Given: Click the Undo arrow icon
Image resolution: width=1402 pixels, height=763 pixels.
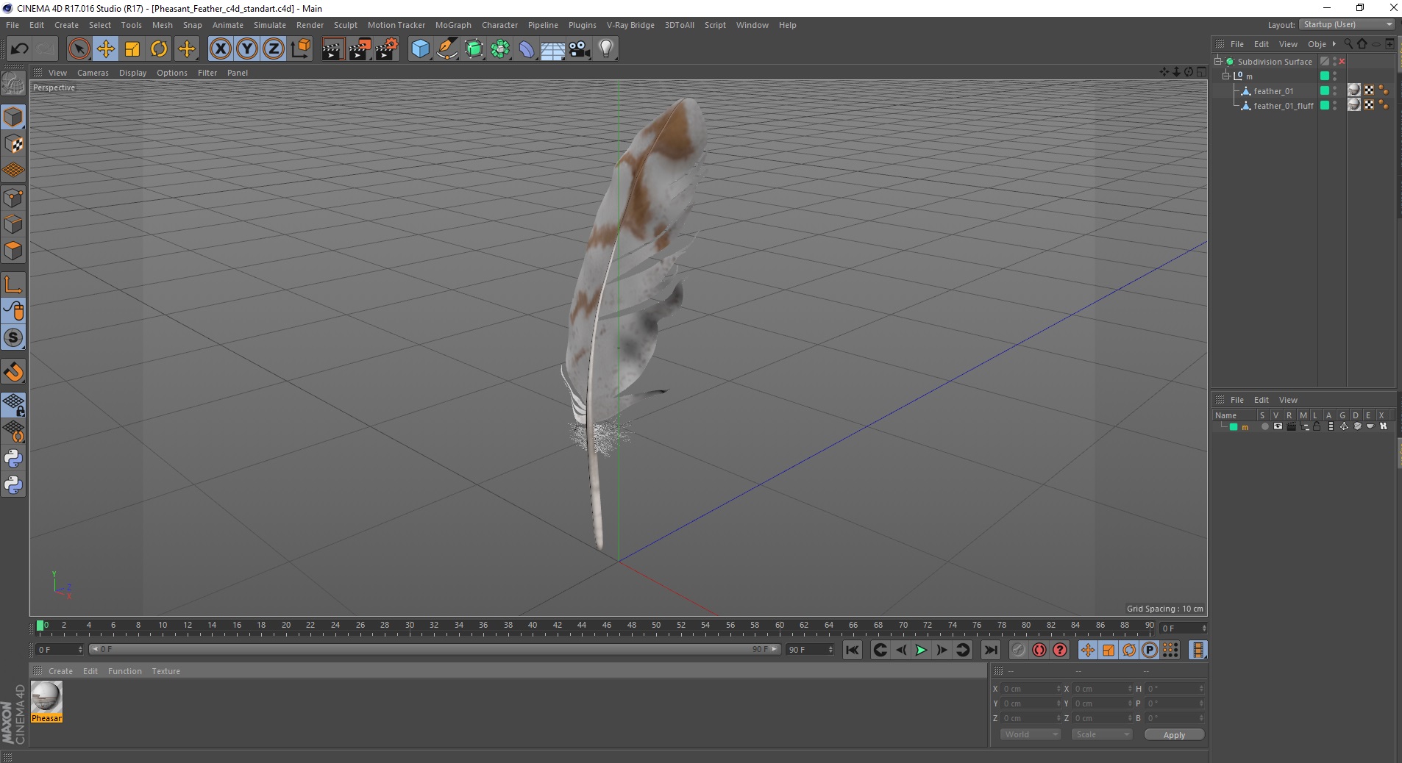Looking at the screenshot, I should (20, 49).
